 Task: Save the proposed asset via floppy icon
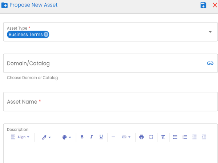[x=203, y=5]
